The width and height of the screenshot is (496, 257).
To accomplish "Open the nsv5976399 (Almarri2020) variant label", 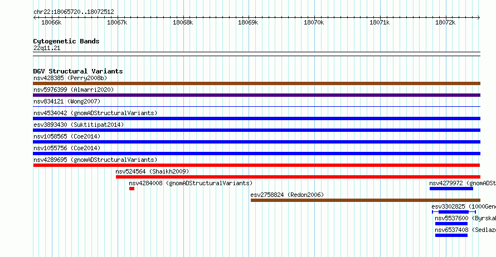I will 74,90.
